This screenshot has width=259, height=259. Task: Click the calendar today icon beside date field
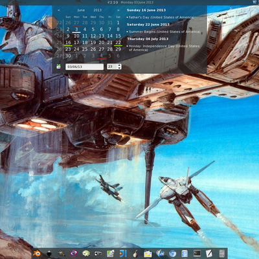click(x=58, y=67)
